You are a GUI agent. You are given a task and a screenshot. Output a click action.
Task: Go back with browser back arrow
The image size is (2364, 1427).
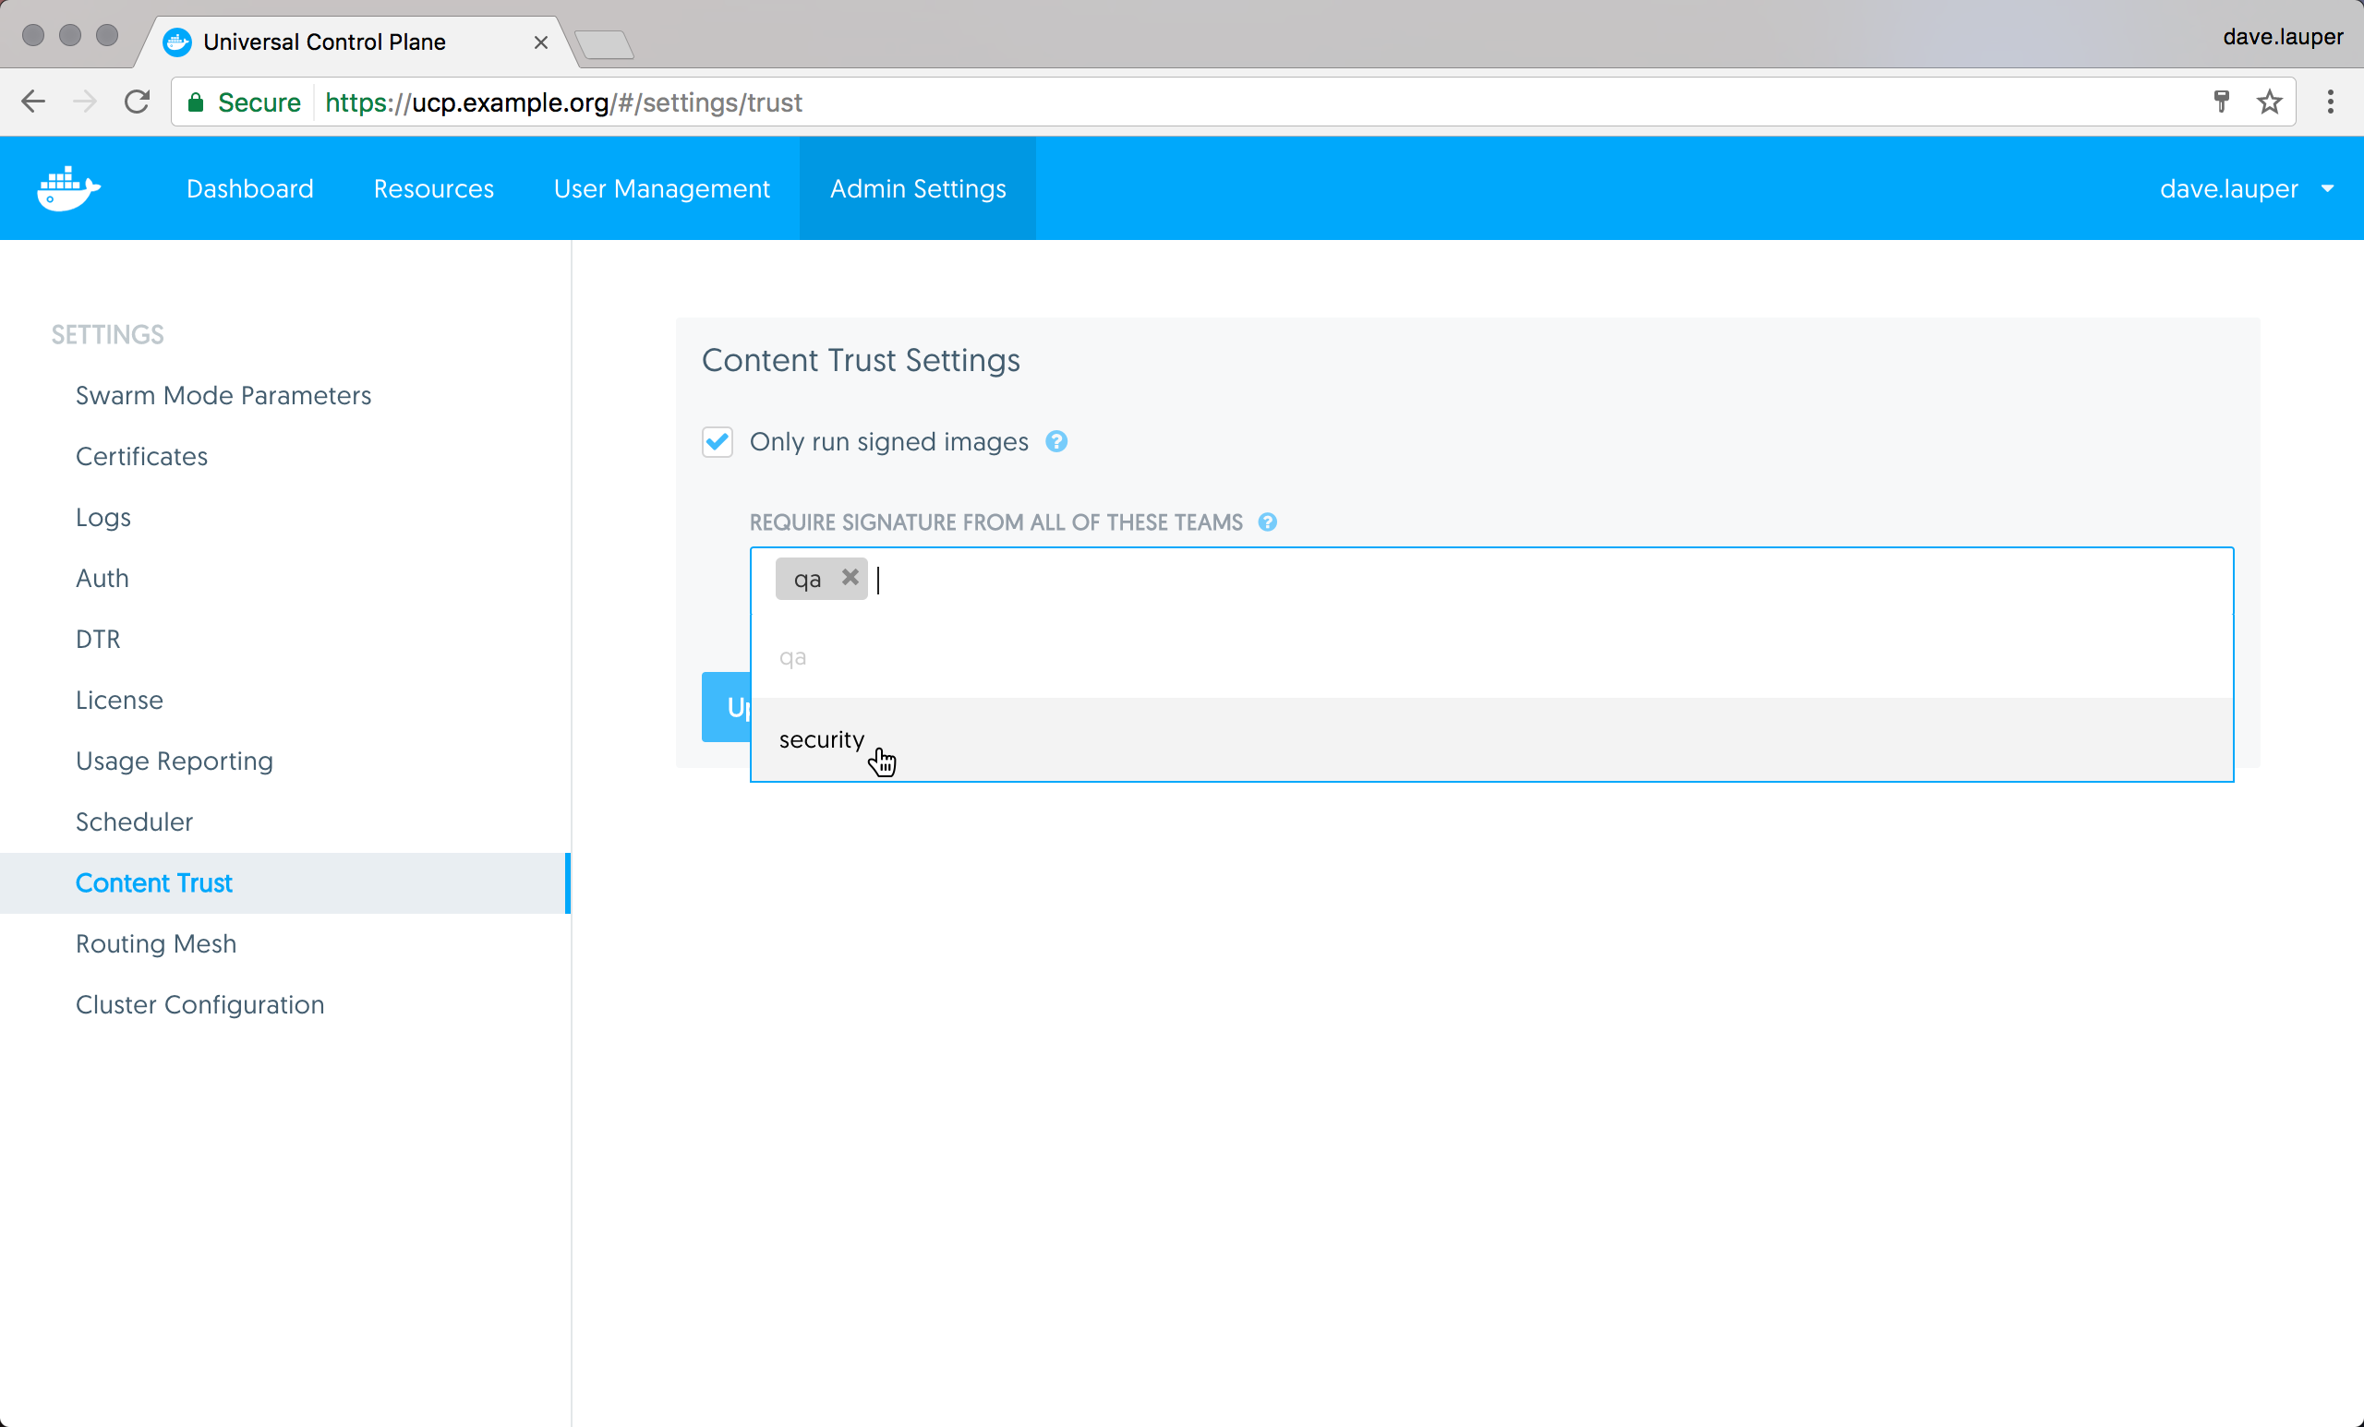point(33,102)
